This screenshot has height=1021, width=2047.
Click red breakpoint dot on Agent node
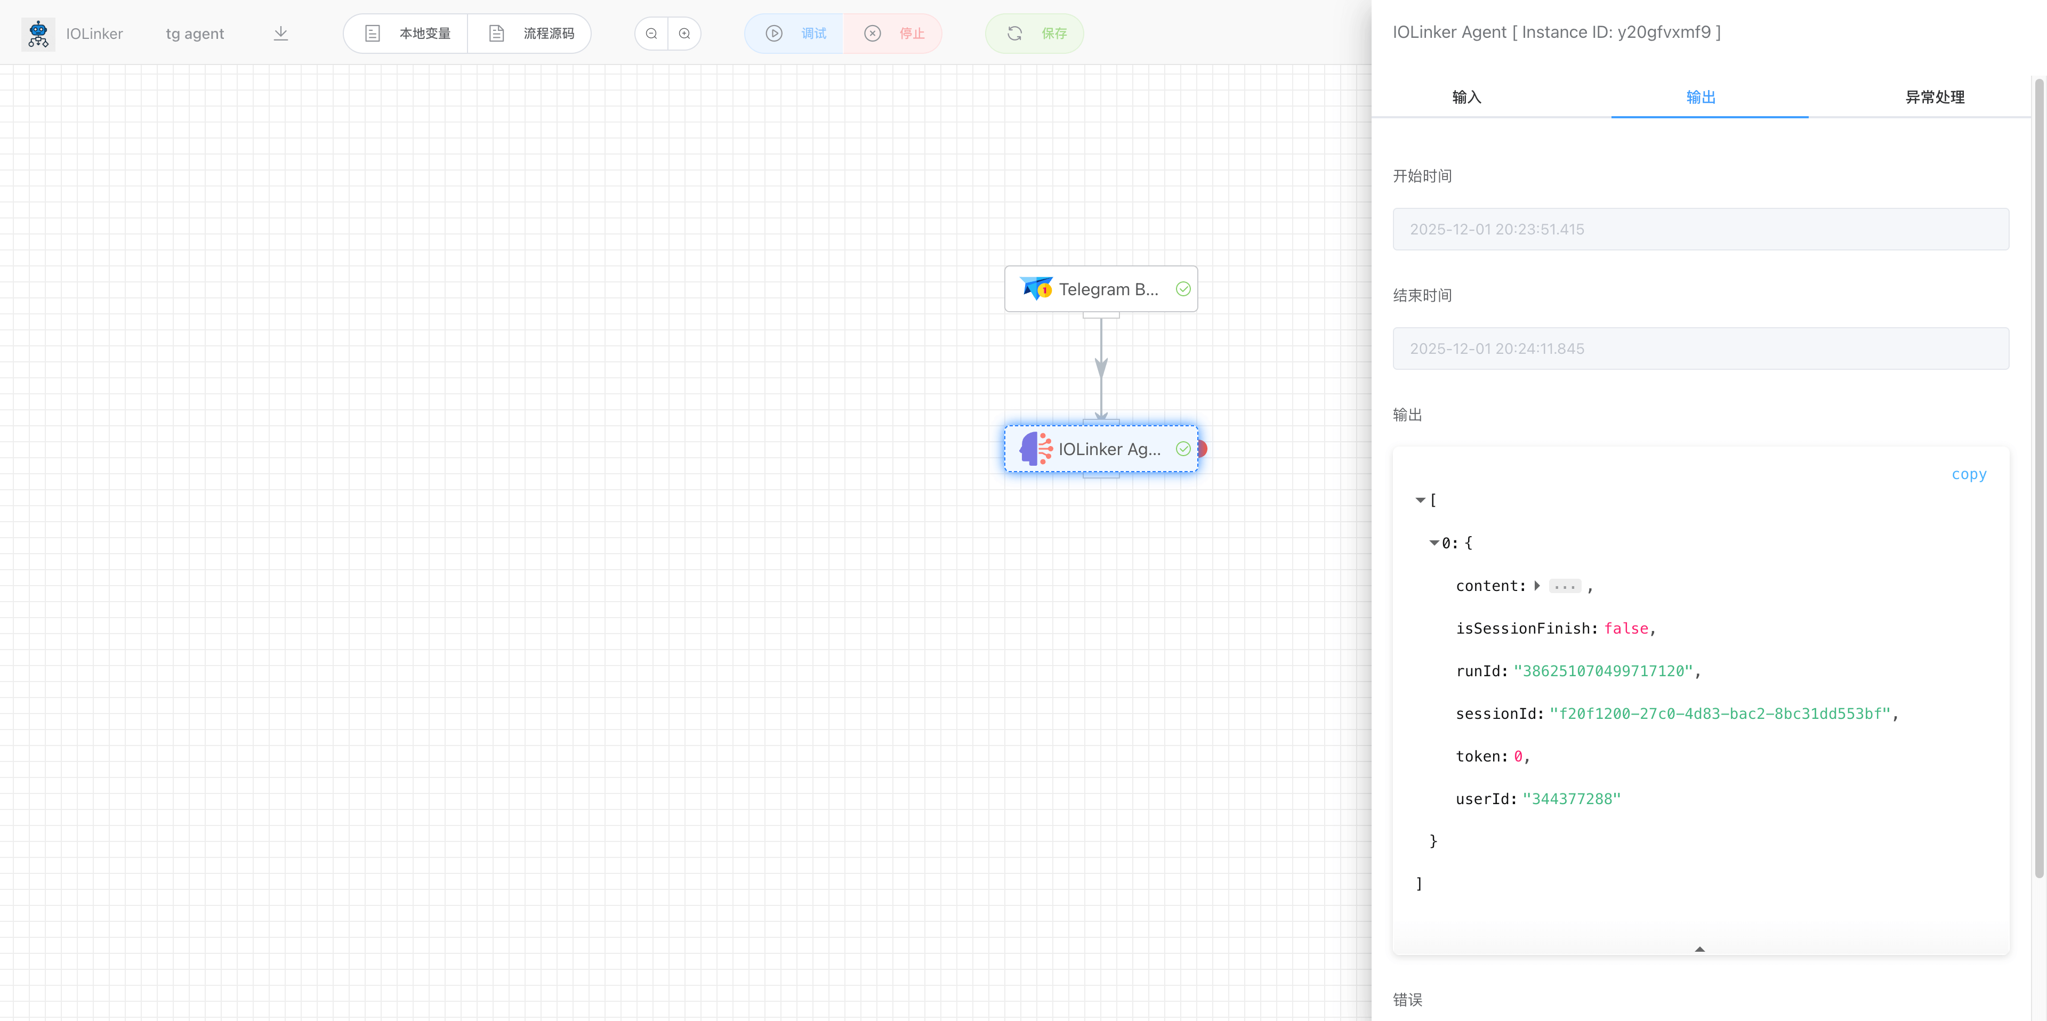1203,449
